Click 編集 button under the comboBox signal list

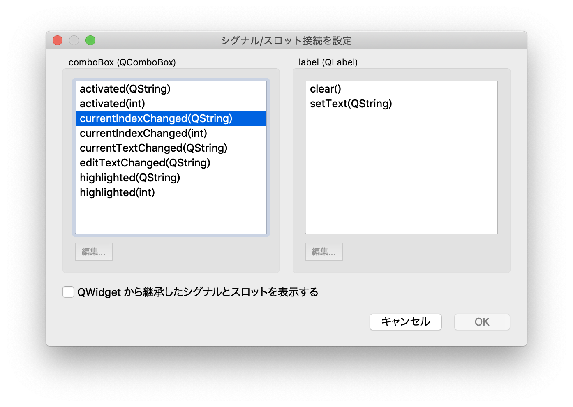pyautogui.click(x=93, y=252)
